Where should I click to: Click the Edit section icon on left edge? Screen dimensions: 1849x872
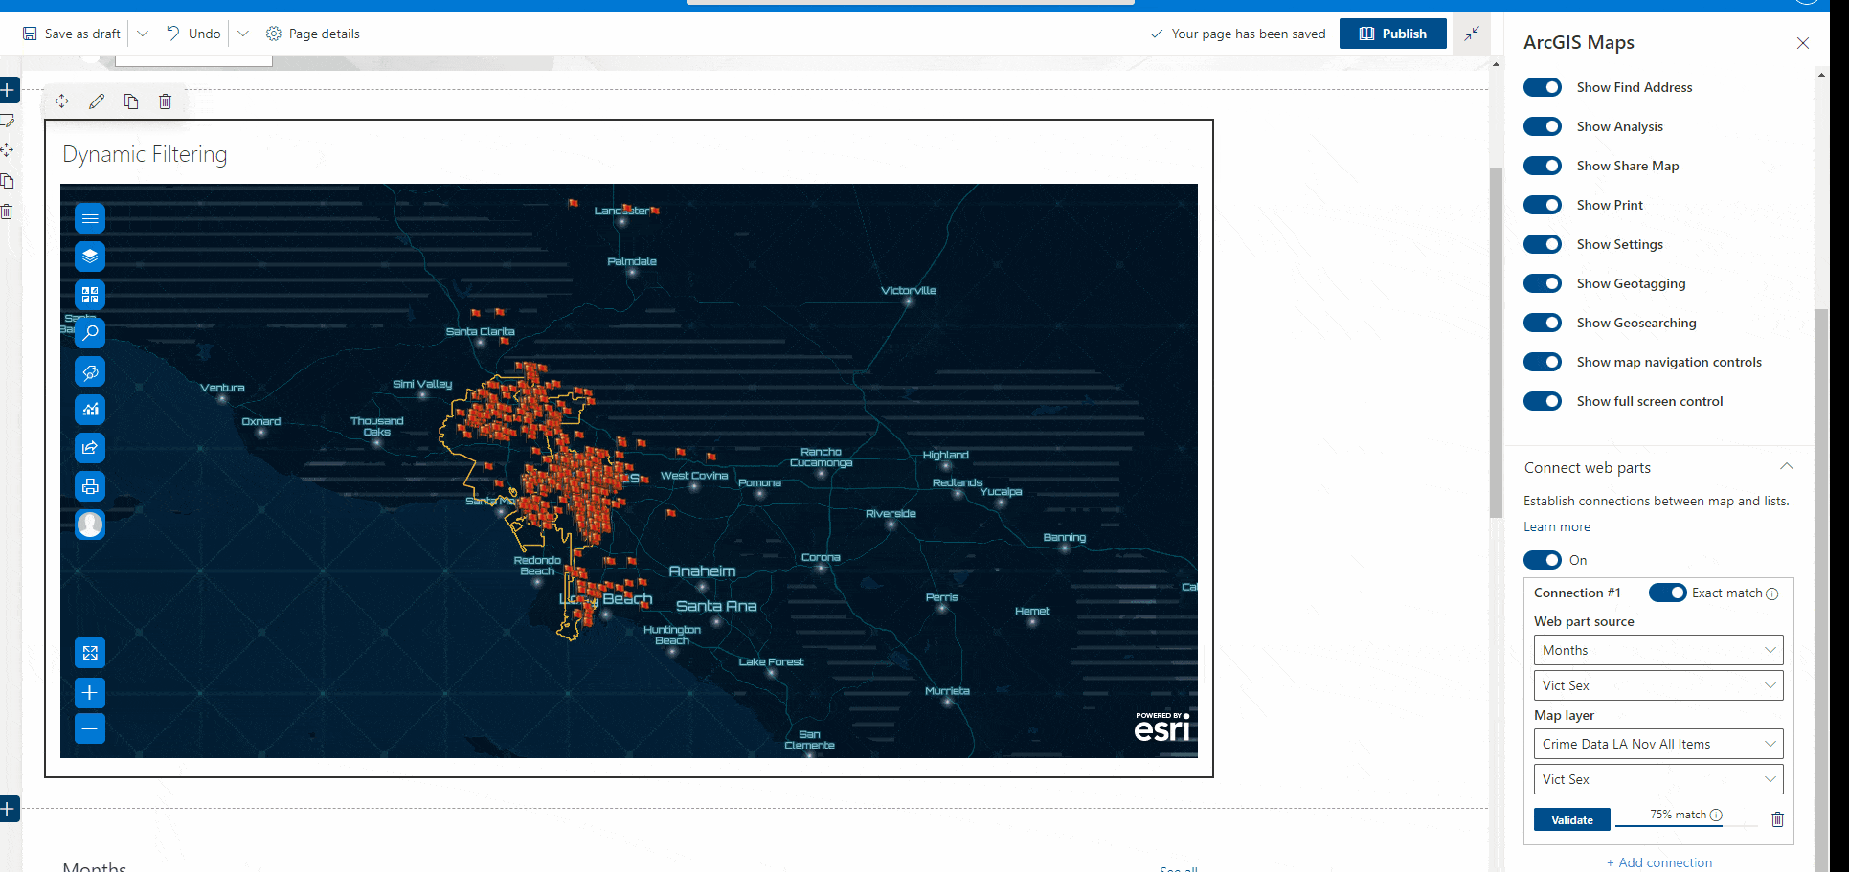click(x=7, y=121)
